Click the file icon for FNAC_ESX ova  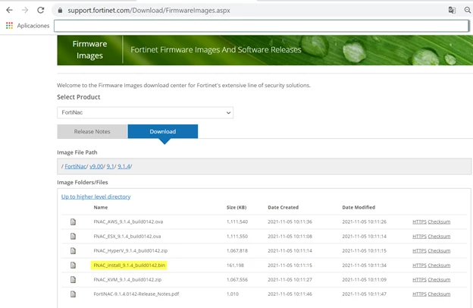[x=73, y=236]
